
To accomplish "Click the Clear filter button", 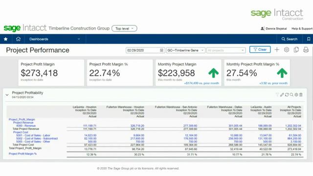I will 260,49.
